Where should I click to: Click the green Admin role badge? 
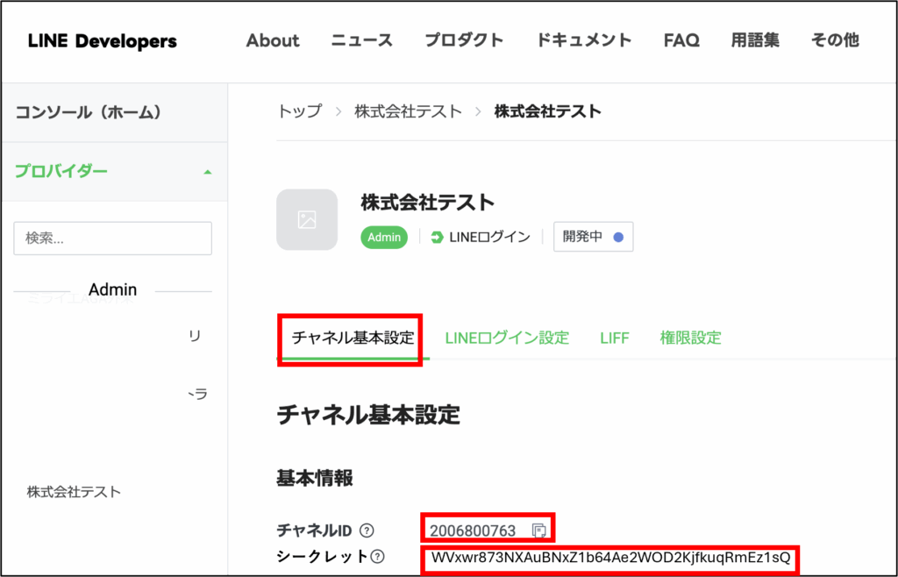point(384,237)
